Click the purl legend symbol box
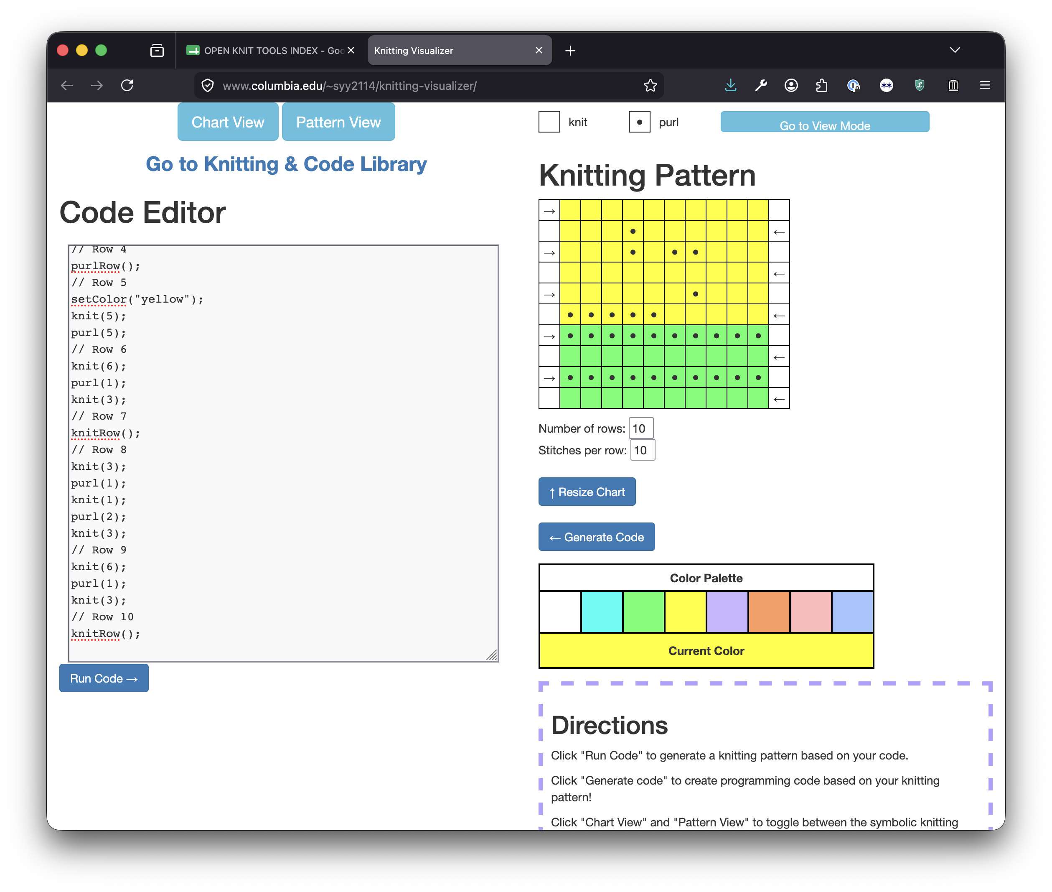Screen dimensions: 1052x892 pyautogui.click(x=639, y=122)
